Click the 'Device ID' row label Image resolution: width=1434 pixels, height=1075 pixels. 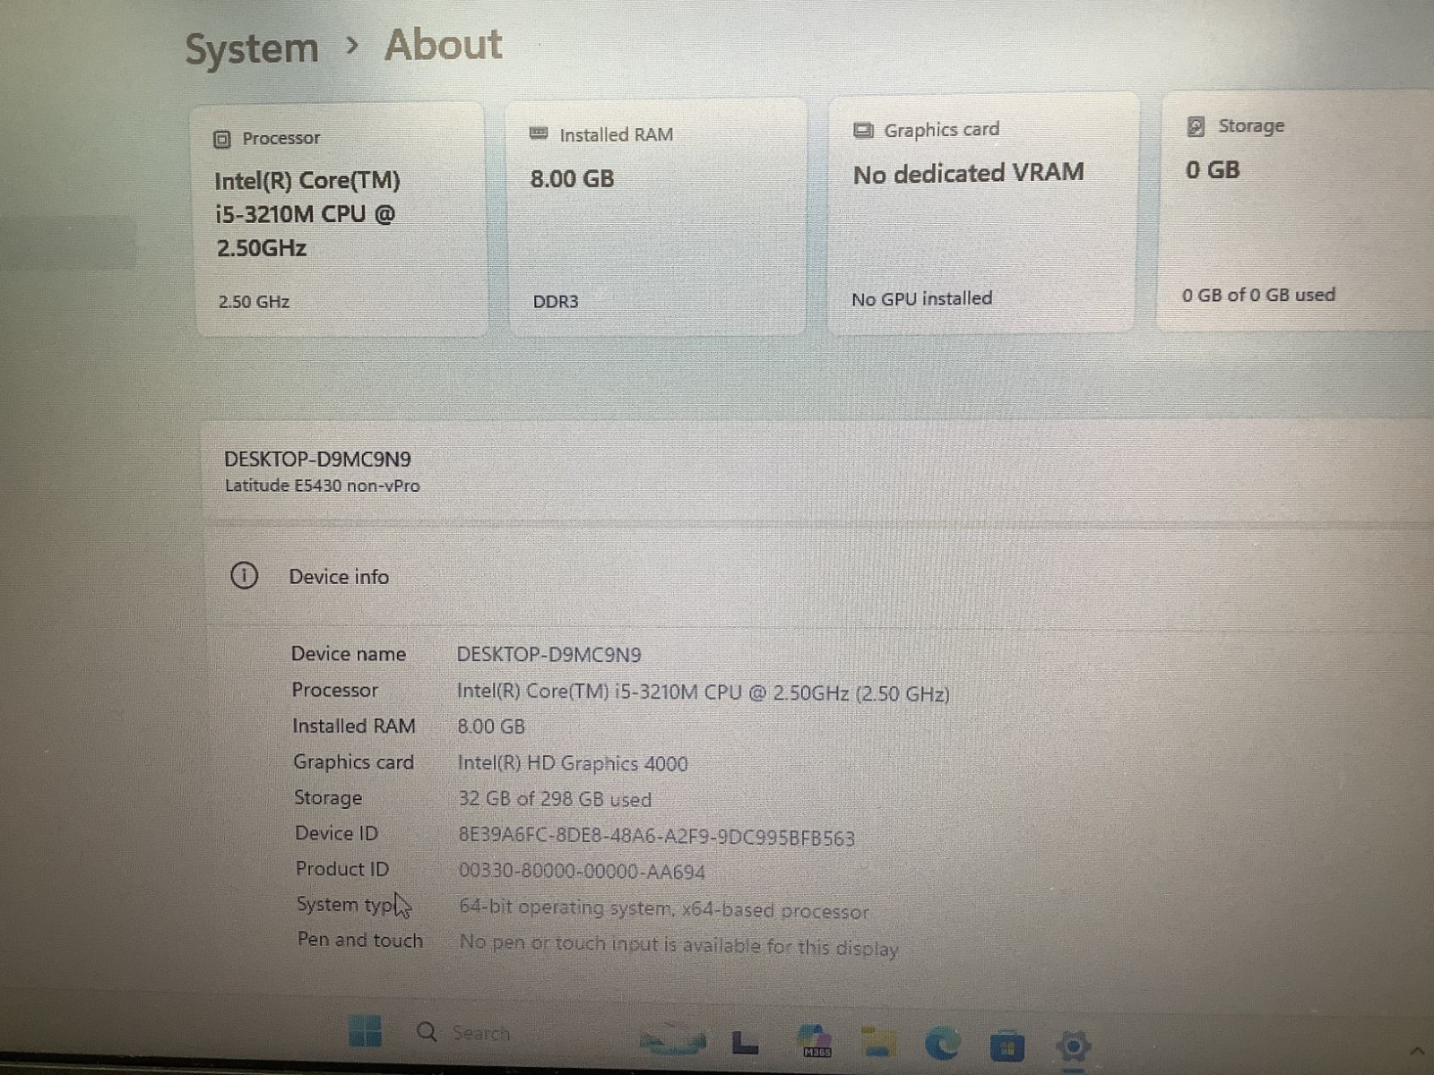coord(336,833)
